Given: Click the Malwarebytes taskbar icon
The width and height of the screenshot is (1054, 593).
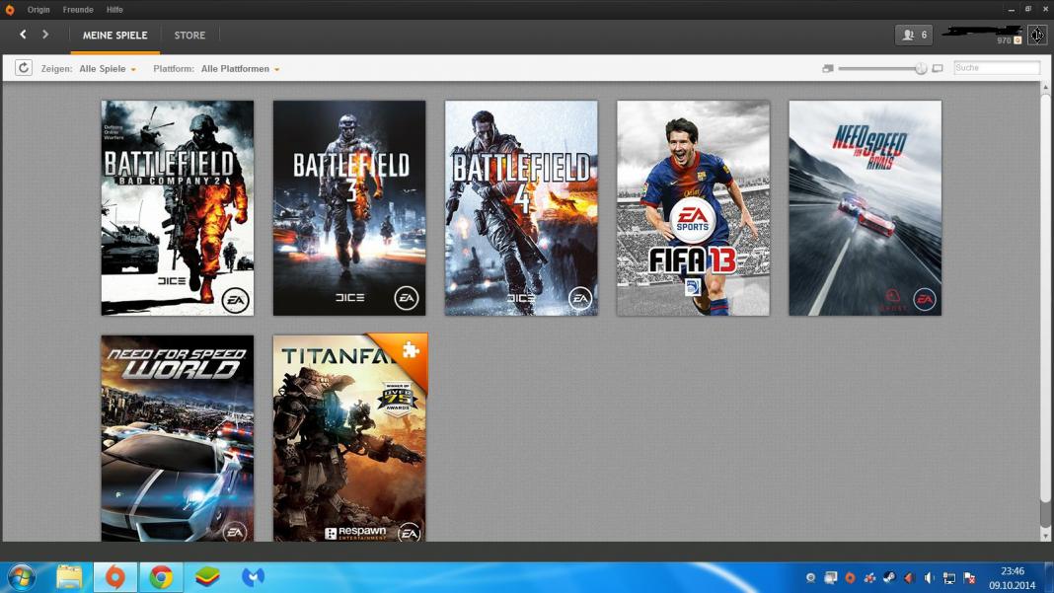Looking at the screenshot, I should click(x=253, y=577).
